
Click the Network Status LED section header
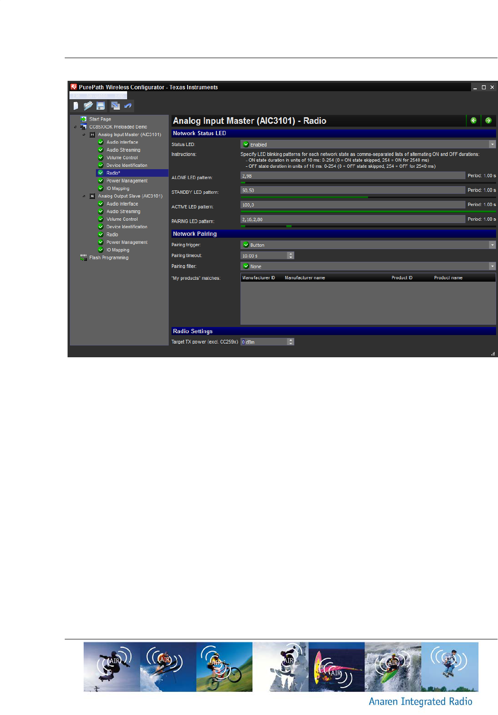pyautogui.click(x=334, y=133)
